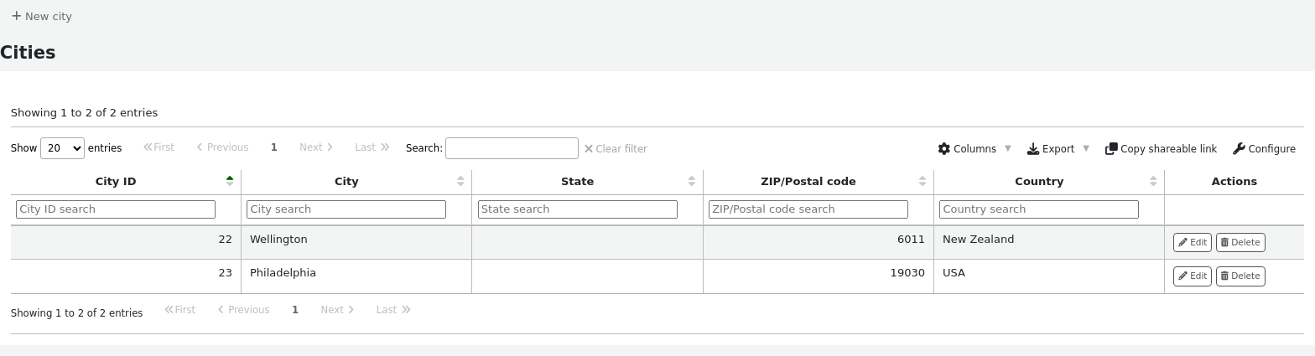Sort by State column sort icon
This screenshot has height=356, width=1315.
(691, 181)
